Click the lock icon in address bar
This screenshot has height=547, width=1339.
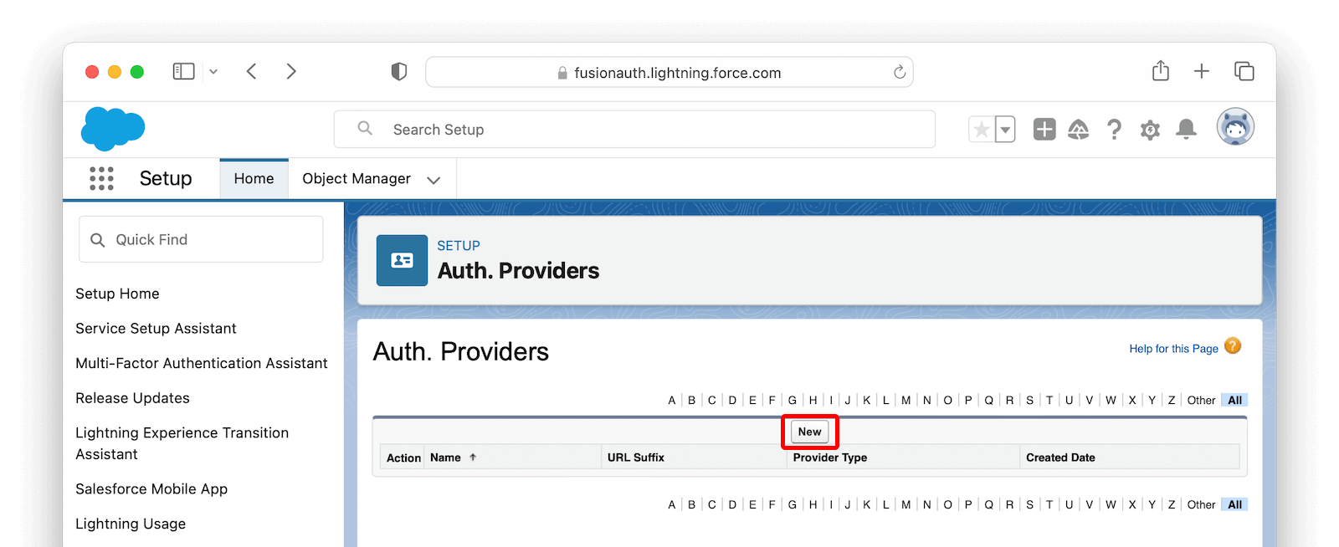coord(562,73)
